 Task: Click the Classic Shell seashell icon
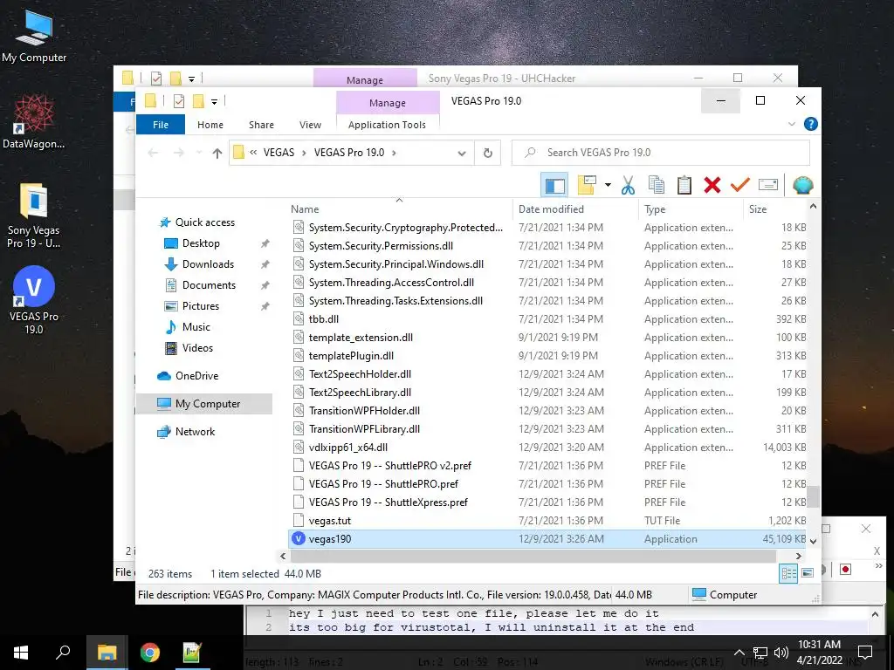(803, 185)
